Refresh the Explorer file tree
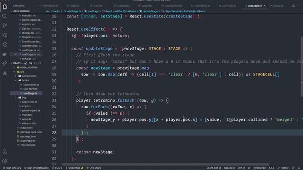The width and height of the screenshot is (303, 170). [x=35, y=63]
